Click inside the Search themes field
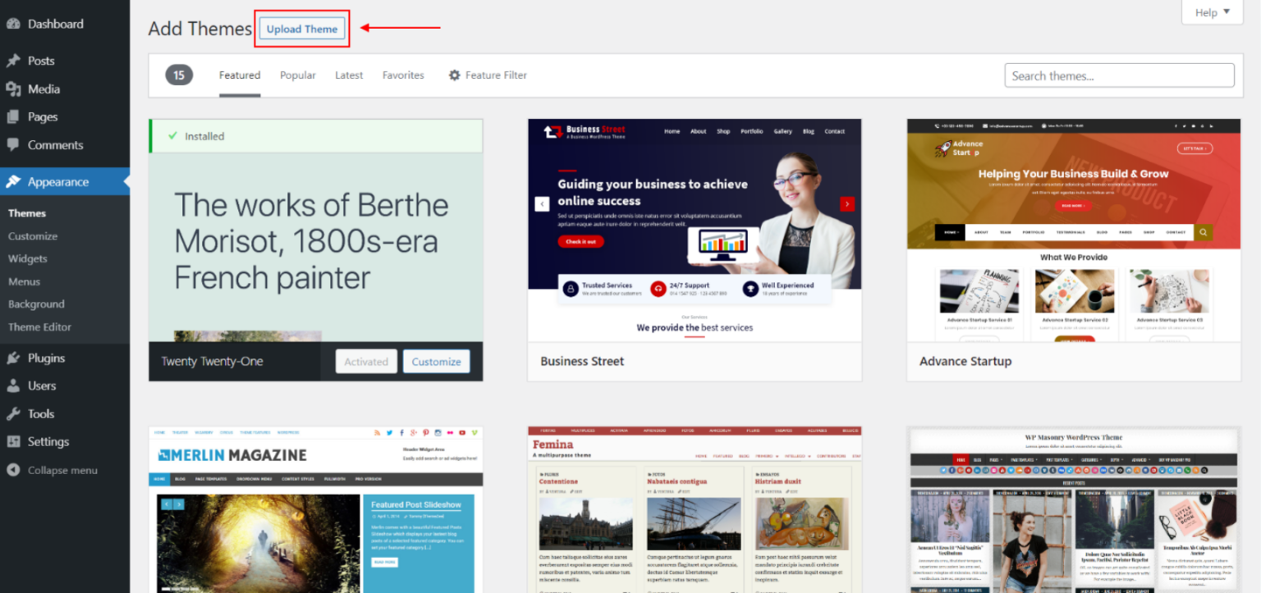 coord(1119,75)
